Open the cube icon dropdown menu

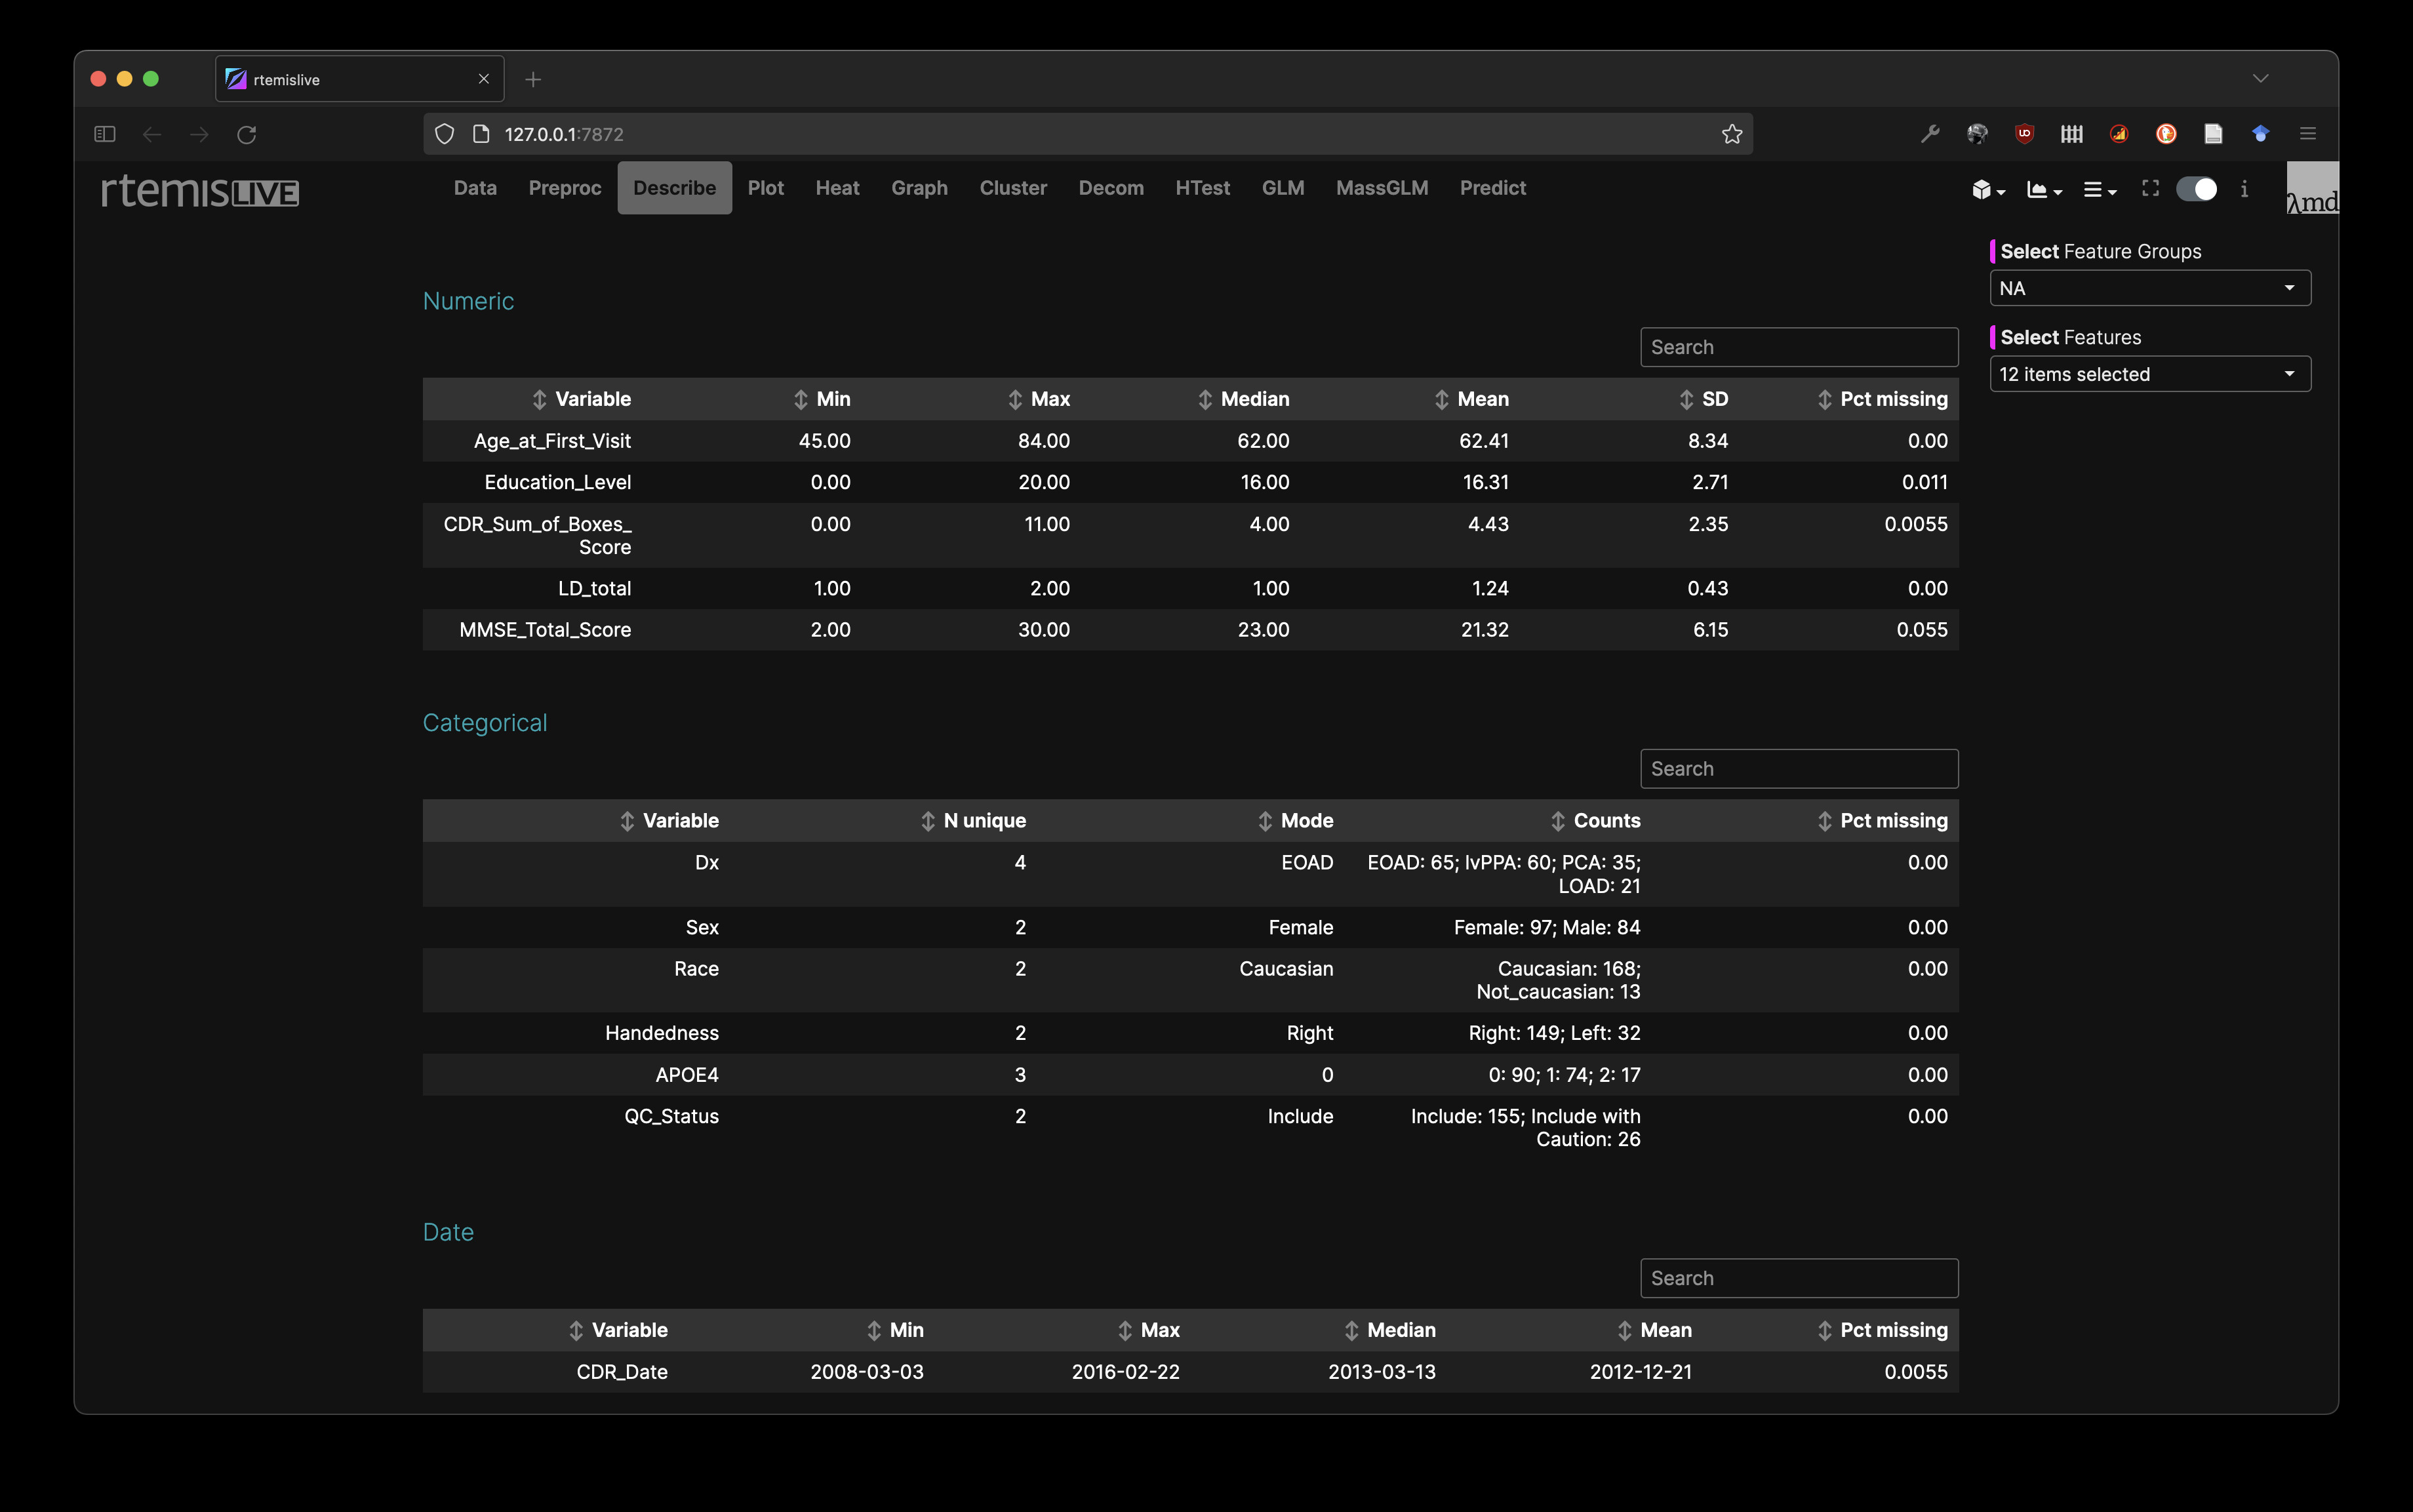point(1987,189)
